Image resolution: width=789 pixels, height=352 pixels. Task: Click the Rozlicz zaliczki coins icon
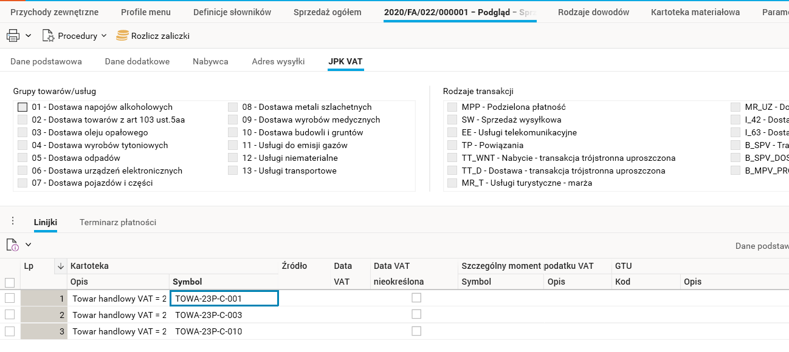coord(123,36)
